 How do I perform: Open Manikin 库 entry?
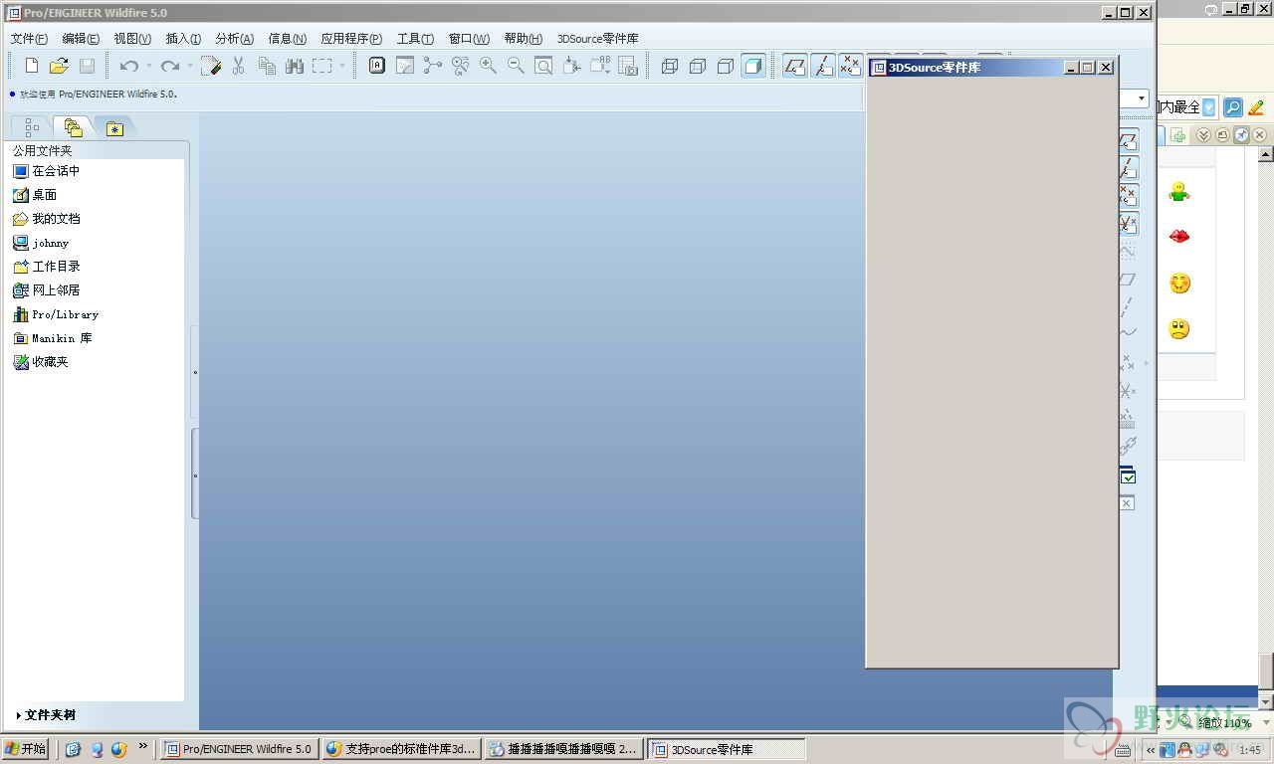53,338
